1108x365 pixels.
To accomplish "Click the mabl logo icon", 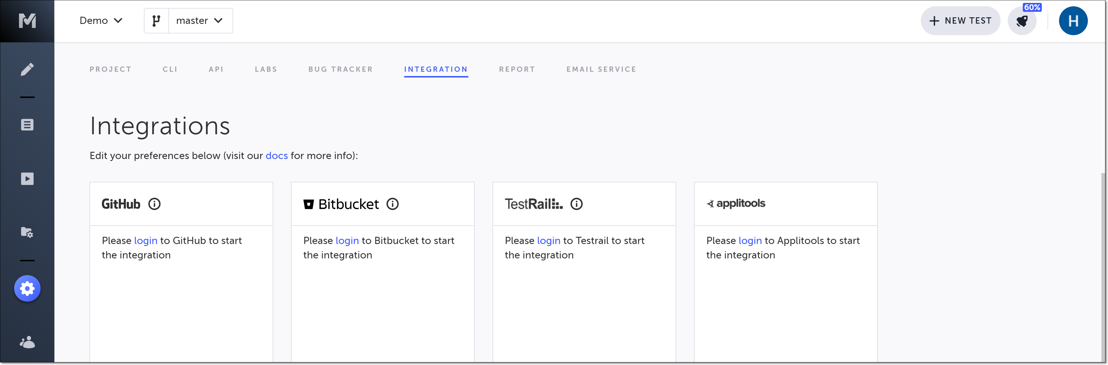I will coord(27,20).
